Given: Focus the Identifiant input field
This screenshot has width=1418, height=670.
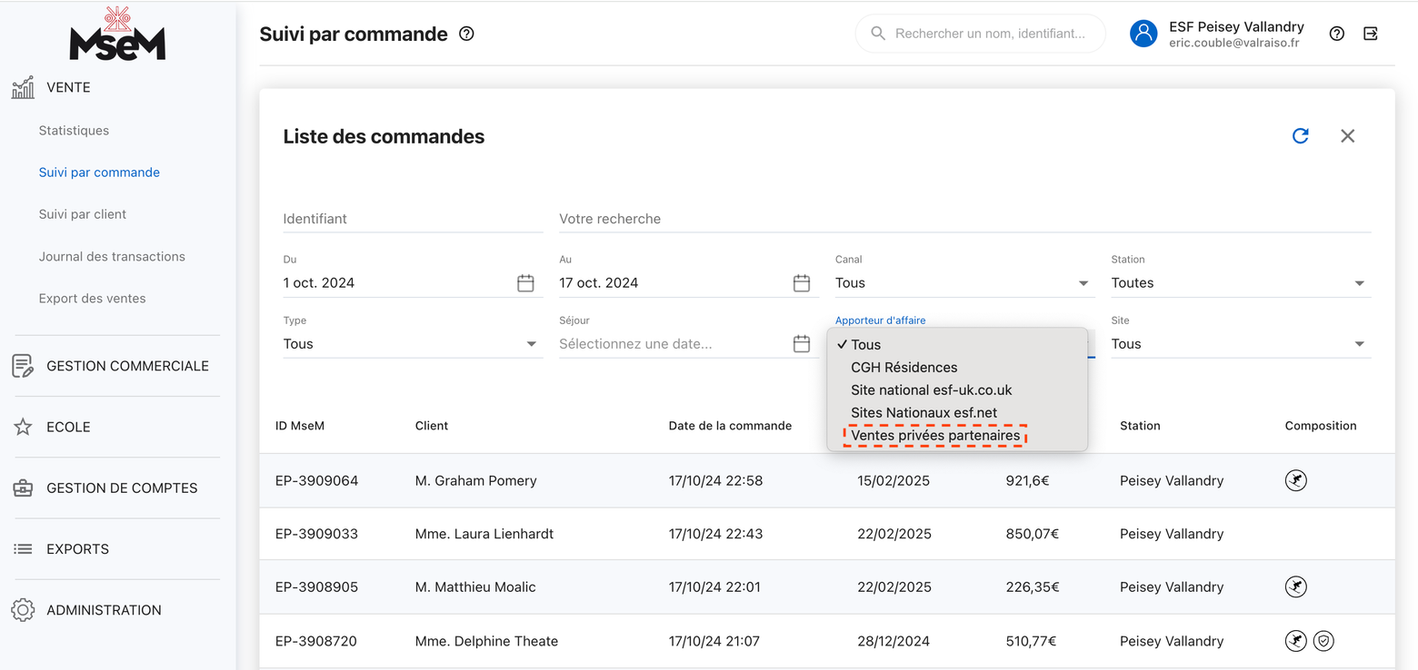Looking at the screenshot, I should [x=413, y=219].
